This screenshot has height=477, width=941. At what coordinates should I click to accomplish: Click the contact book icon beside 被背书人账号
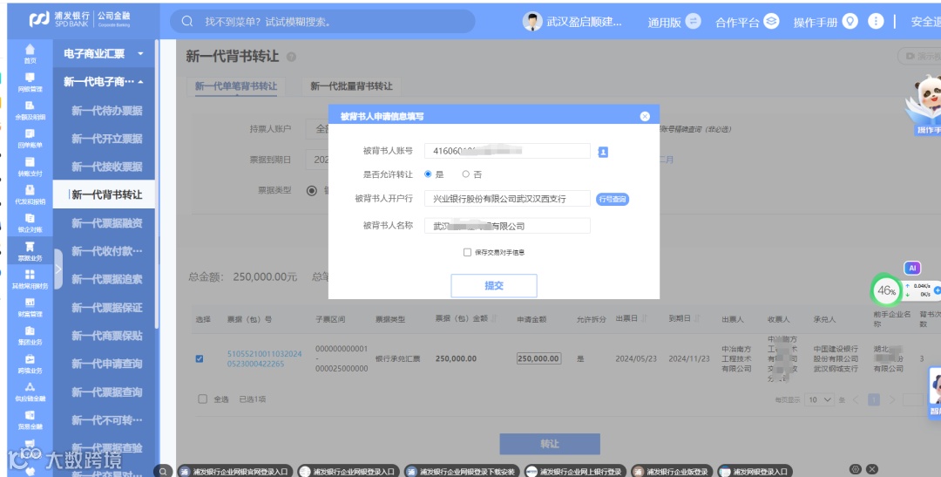(x=603, y=152)
